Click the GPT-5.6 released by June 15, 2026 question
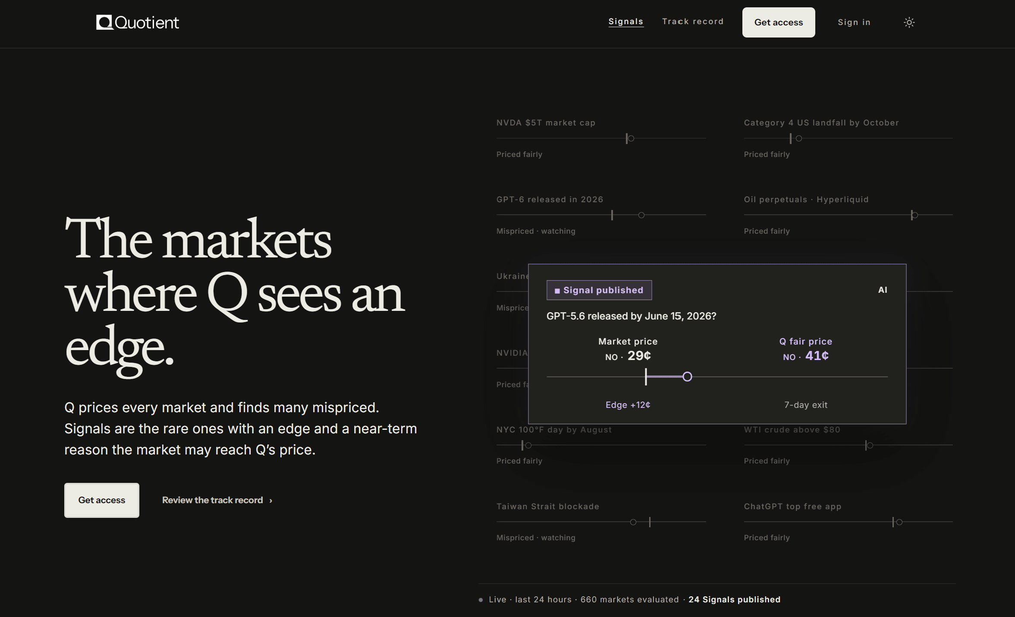 coord(631,316)
